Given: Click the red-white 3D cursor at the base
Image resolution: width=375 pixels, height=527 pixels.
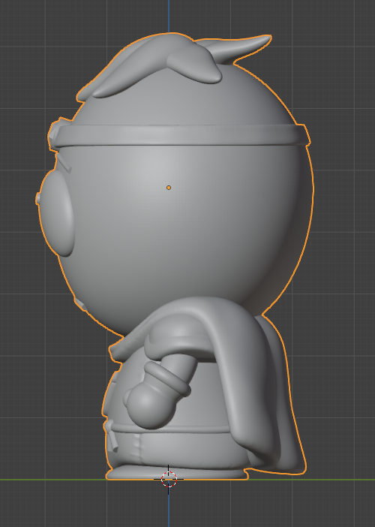Looking at the screenshot, I should point(169,479).
